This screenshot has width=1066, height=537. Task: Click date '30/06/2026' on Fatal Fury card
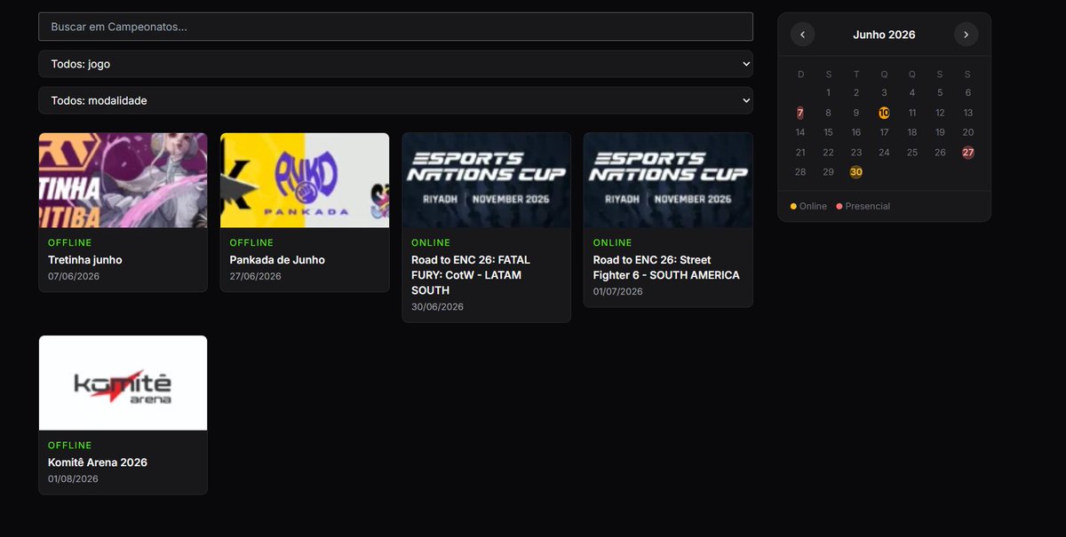click(x=437, y=306)
